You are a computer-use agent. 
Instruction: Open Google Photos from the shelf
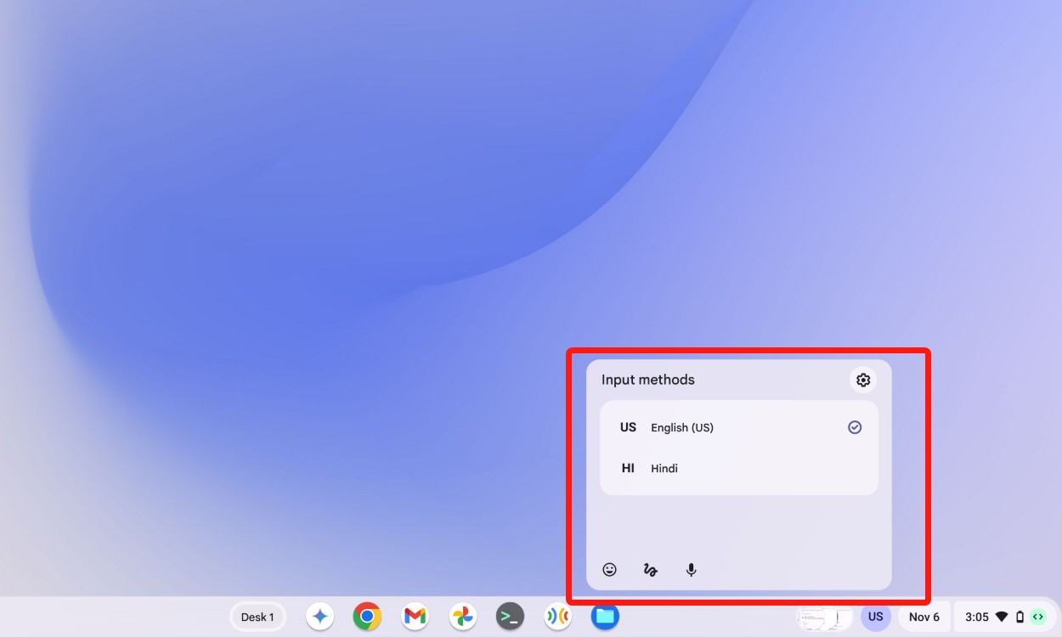(x=462, y=617)
